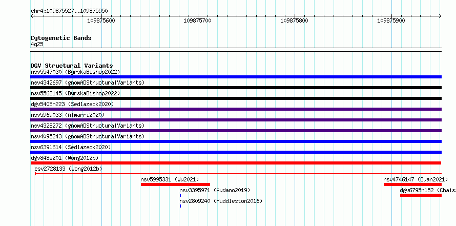Click the red bar under nsv5995331
This screenshot has height=226, width=456.
(x=175, y=184)
